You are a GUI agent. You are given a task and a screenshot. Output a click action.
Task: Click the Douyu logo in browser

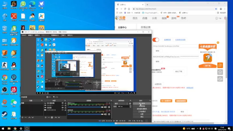120,18
